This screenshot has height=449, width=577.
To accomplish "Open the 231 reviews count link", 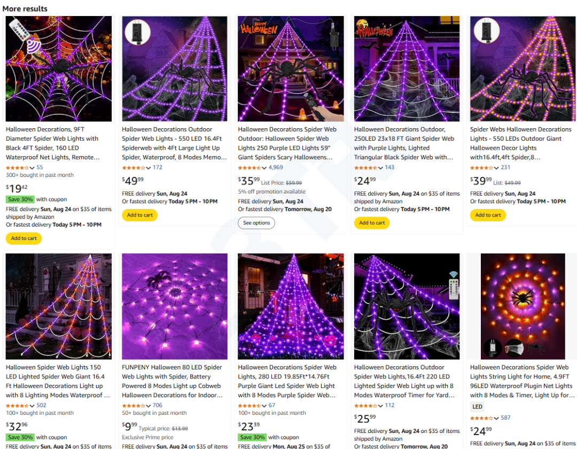I will [505, 167].
